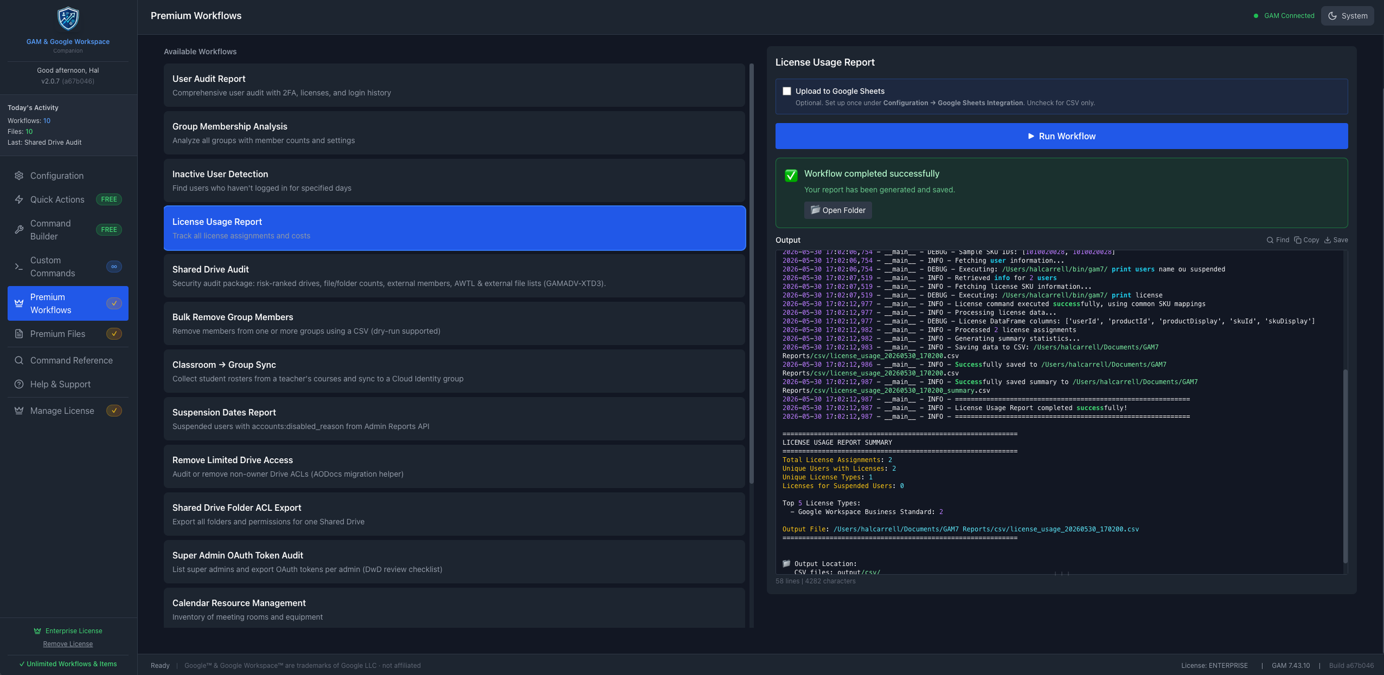
Task: Open Premium Files section
Action: click(68, 334)
